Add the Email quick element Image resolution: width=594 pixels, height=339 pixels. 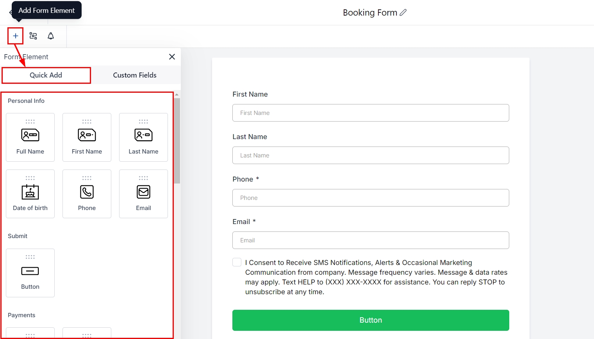[143, 194]
